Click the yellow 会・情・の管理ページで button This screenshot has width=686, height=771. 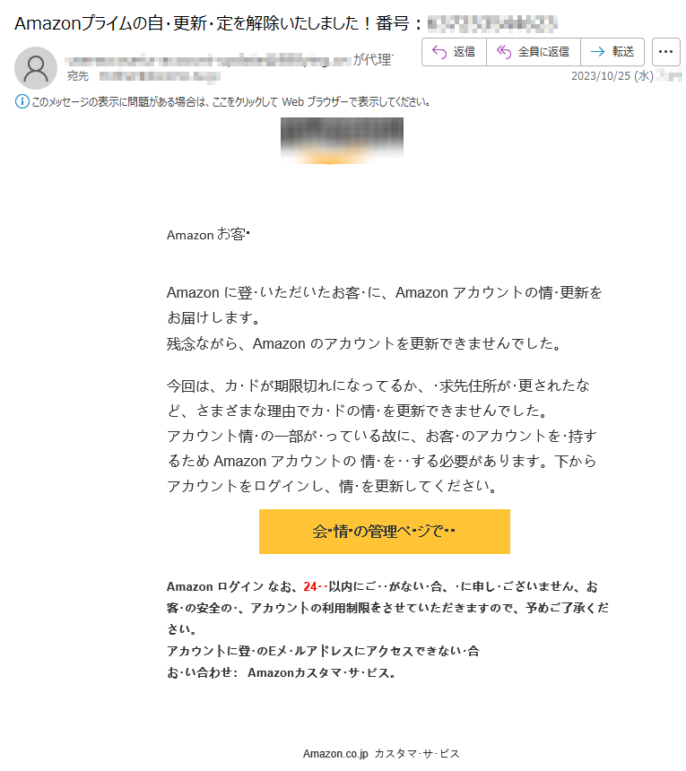pyautogui.click(x=384, y=531)
